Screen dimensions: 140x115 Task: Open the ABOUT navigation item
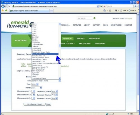pyautogui.click(x=87, y=25)
